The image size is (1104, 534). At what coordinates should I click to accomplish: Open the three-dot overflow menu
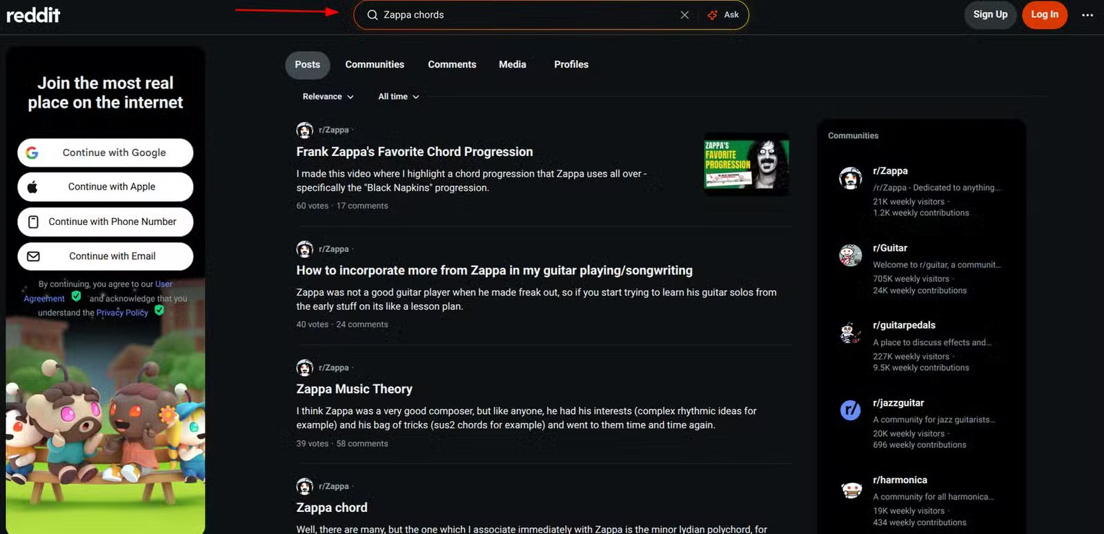pyautogui.click(x=1087, y=15)
